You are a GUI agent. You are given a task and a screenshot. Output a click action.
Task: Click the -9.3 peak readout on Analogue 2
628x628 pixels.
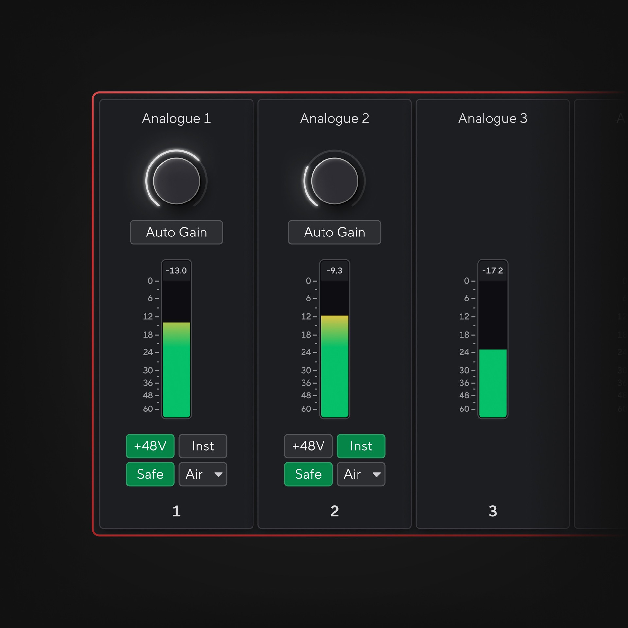click(334, 270)
